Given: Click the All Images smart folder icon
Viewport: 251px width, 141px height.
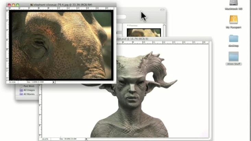Looking at the screenshot, I should (21, 90).
